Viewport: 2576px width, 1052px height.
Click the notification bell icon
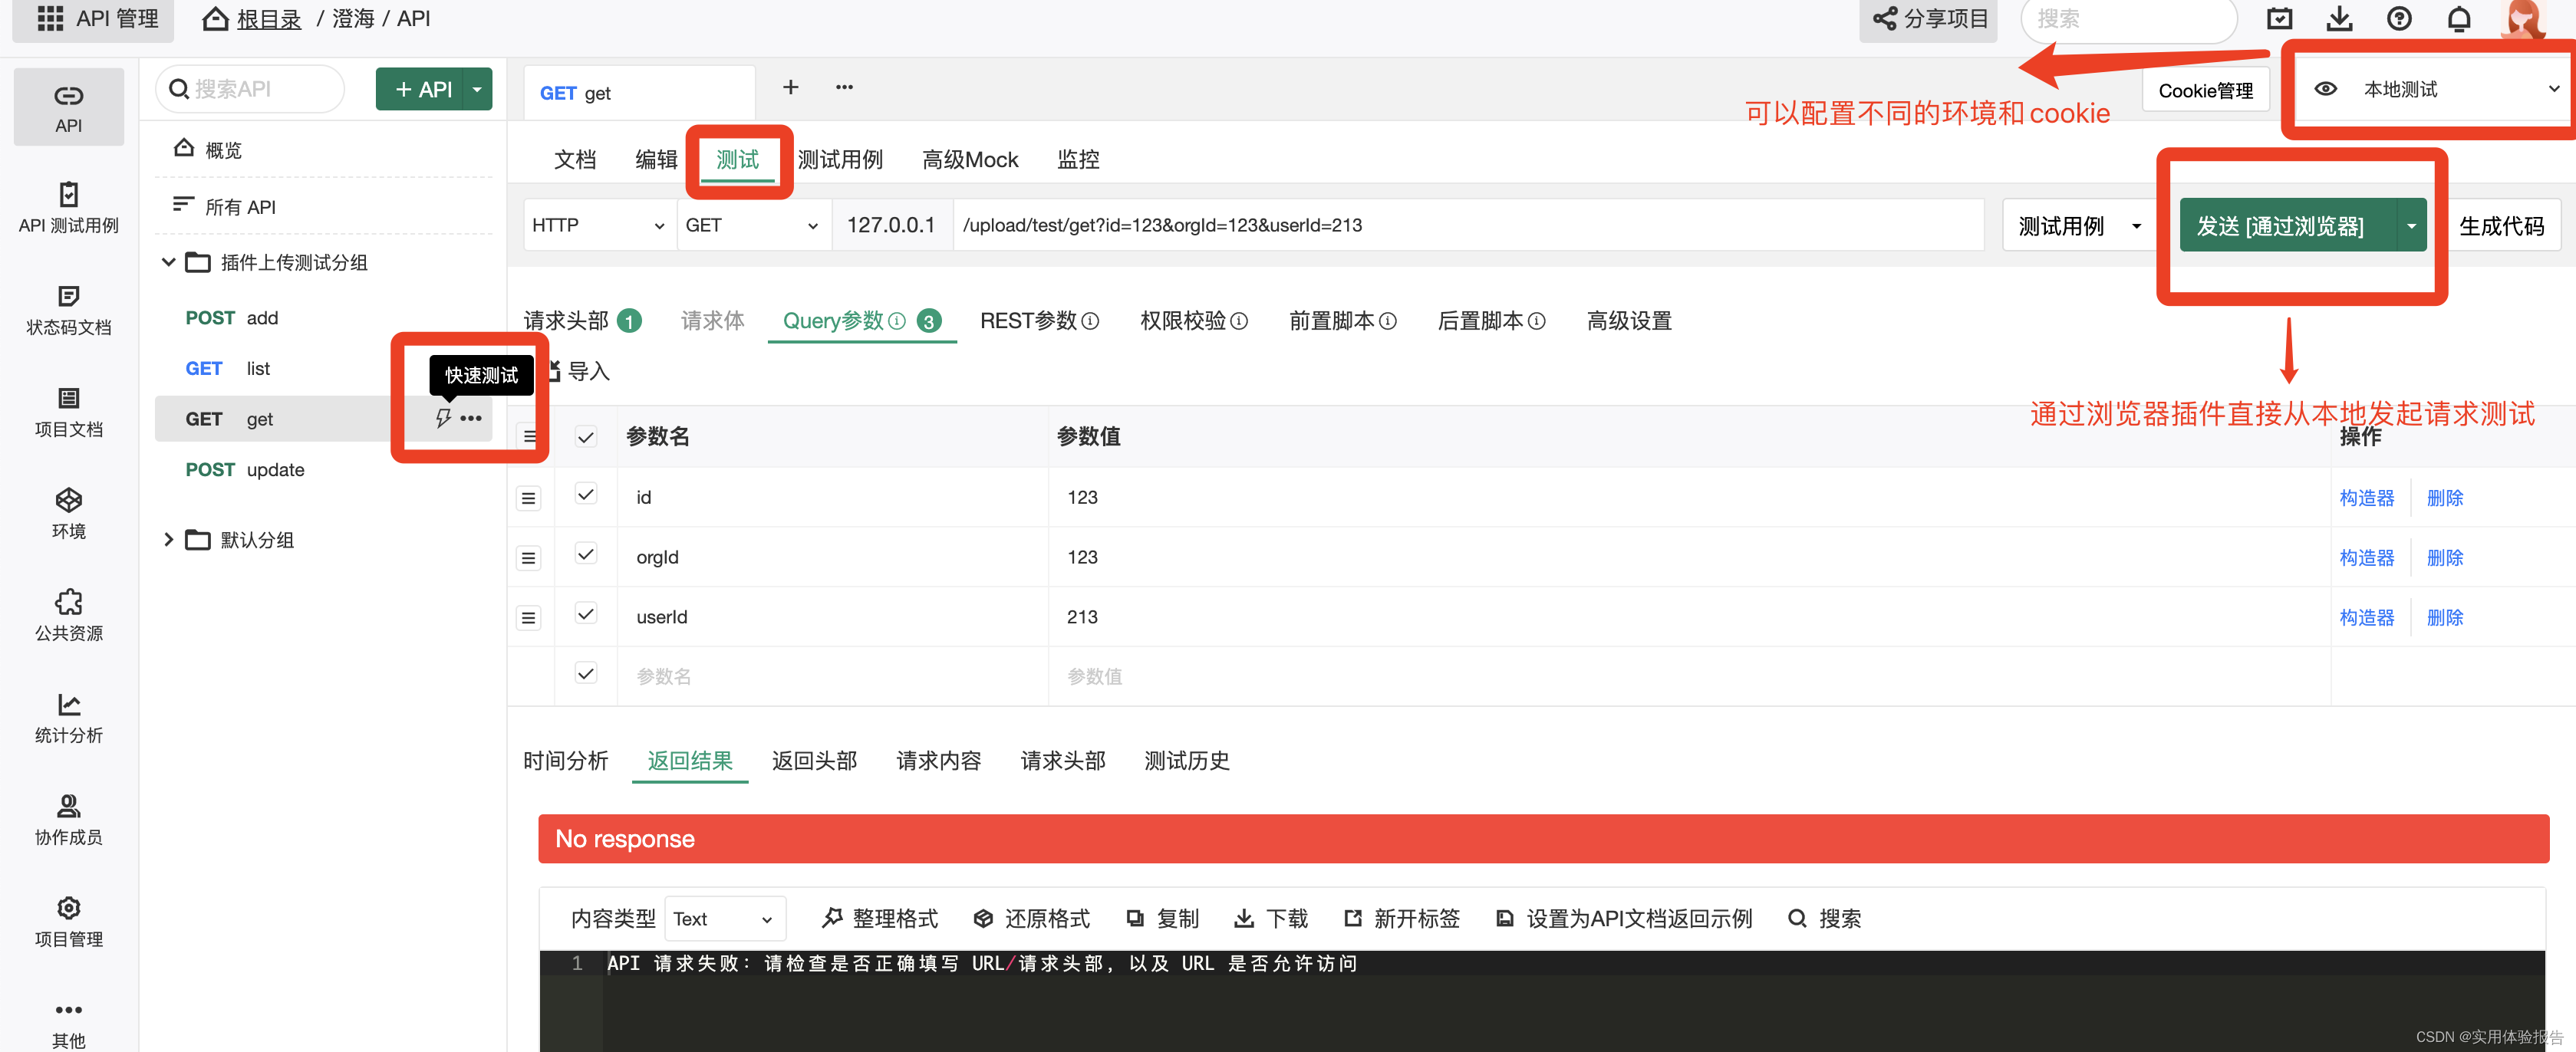point(2459,19)
